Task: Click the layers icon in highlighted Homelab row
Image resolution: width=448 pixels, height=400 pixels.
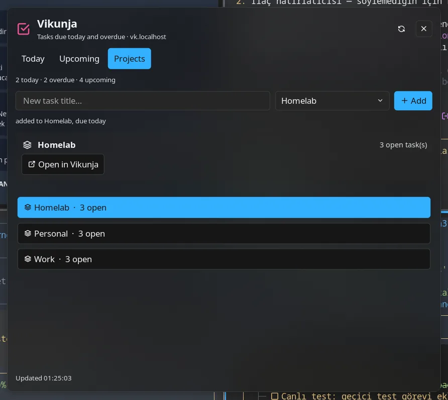Action: (28, 208)
